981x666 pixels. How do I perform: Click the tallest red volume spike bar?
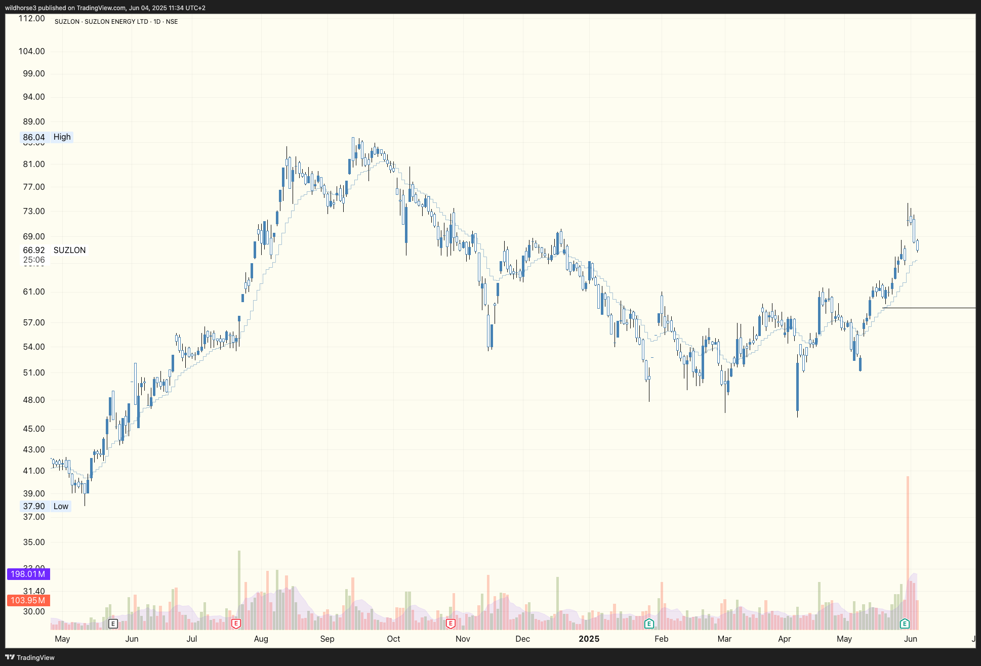pos(908,553)
